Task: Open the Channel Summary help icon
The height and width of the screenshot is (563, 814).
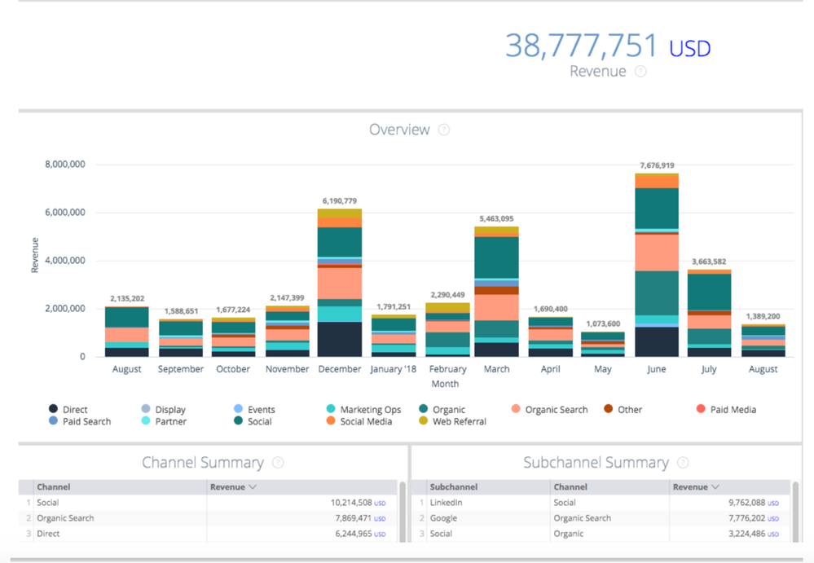Action: [x=278, y=463]
